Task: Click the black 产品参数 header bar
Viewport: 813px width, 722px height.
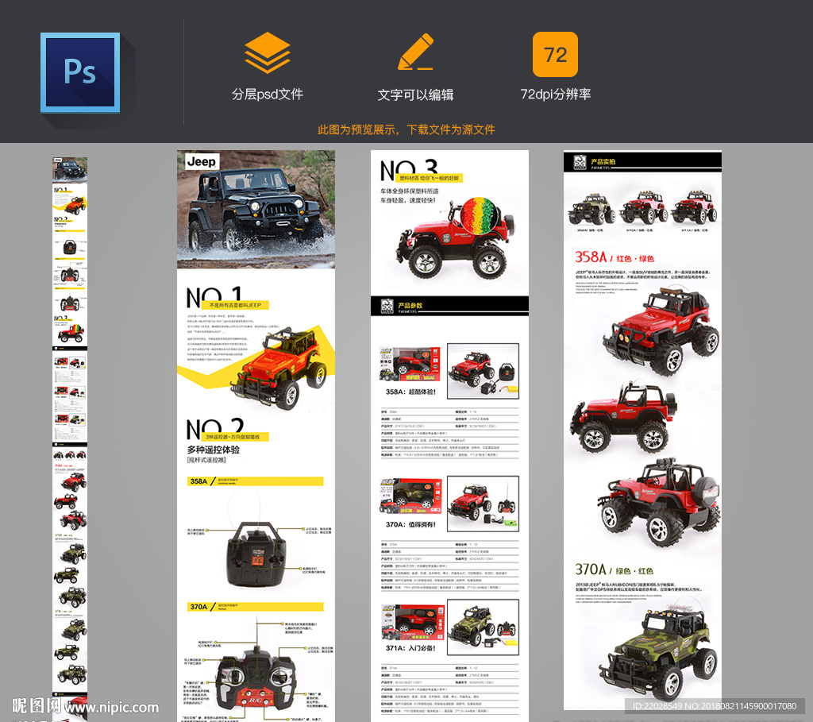Action: click(x=449, y=306)
